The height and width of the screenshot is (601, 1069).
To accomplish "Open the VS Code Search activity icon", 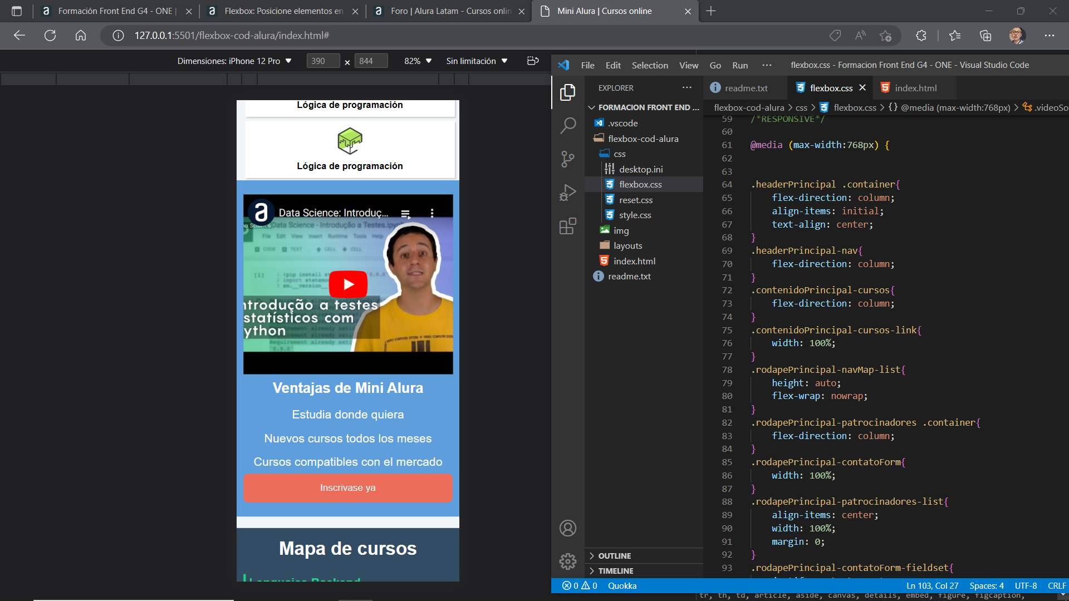I will (567, 126).
